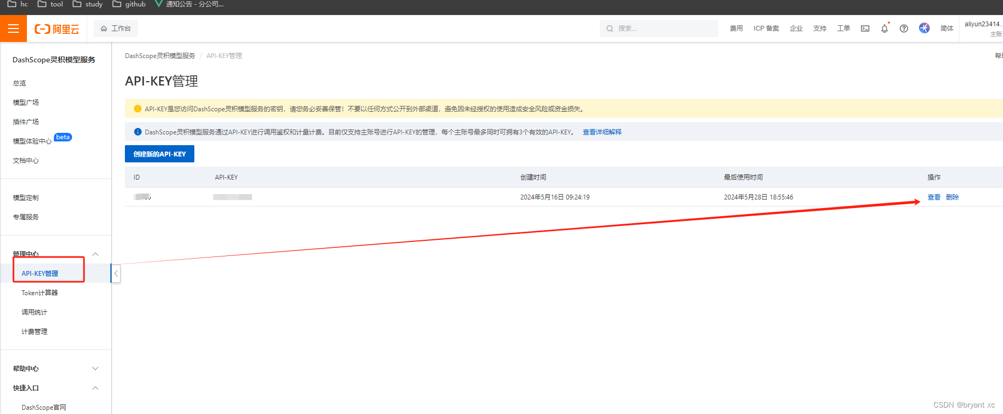1003x414 pixels.
Task: Open the 企业 menu
Action: pos(796,28)
